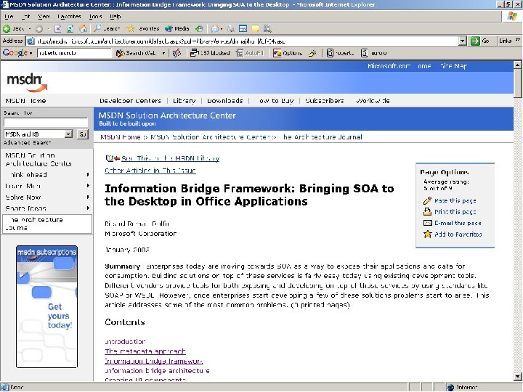The image size is (523, 392).
Task: Open the Forward button dropdown arrow
Action: 49,29
